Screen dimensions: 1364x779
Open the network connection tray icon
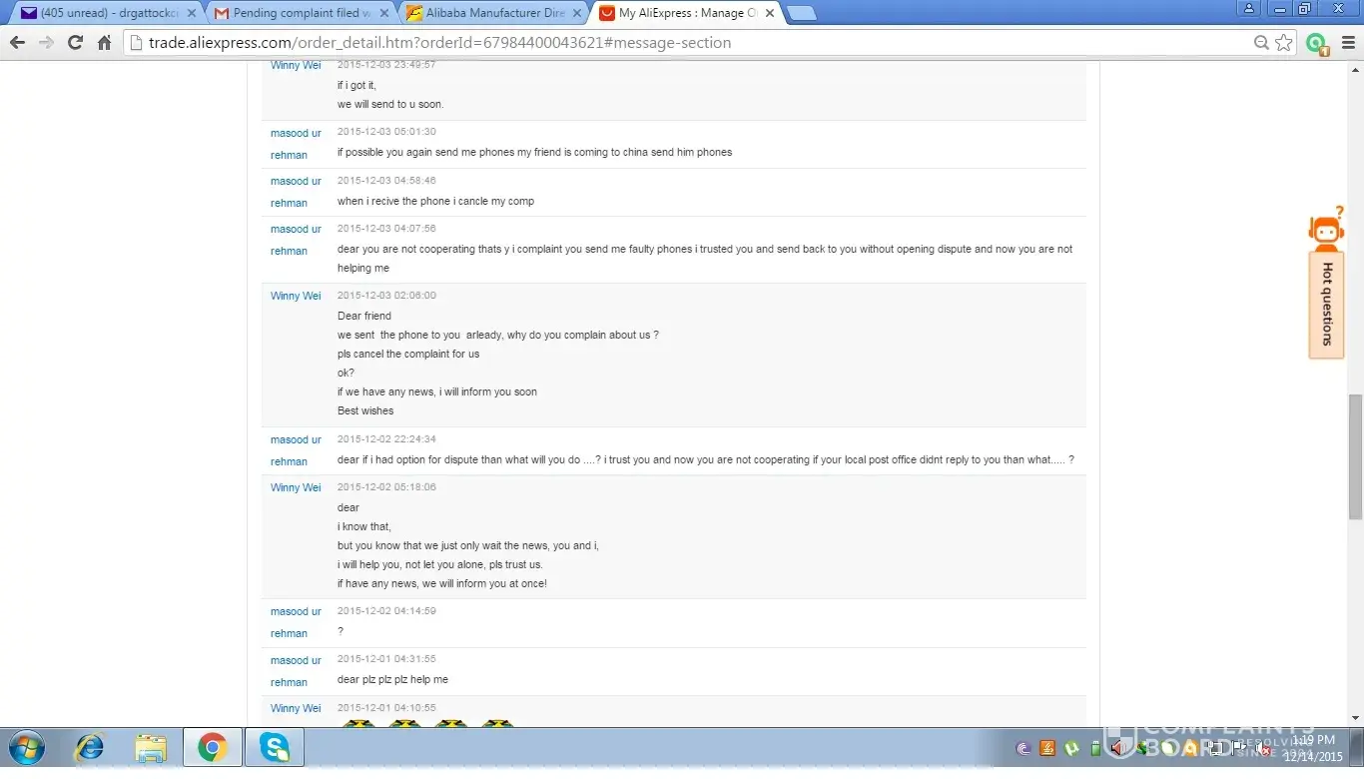[1214, 748]
